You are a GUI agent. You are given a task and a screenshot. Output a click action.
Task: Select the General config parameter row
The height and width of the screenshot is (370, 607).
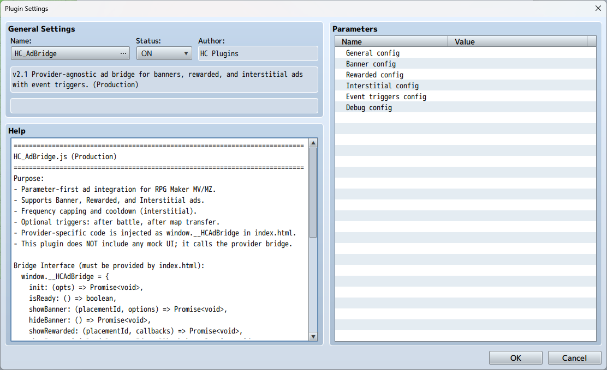coord(465,53)
